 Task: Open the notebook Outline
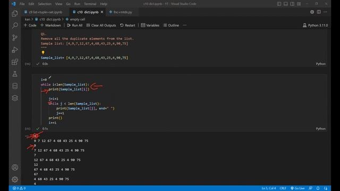(171, 25)
